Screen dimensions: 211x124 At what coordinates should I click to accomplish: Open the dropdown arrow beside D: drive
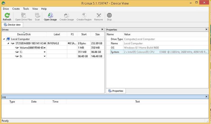coord(44,56)
